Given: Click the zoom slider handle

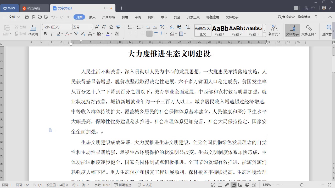Looking at the screenshot, I should (302, 185).
